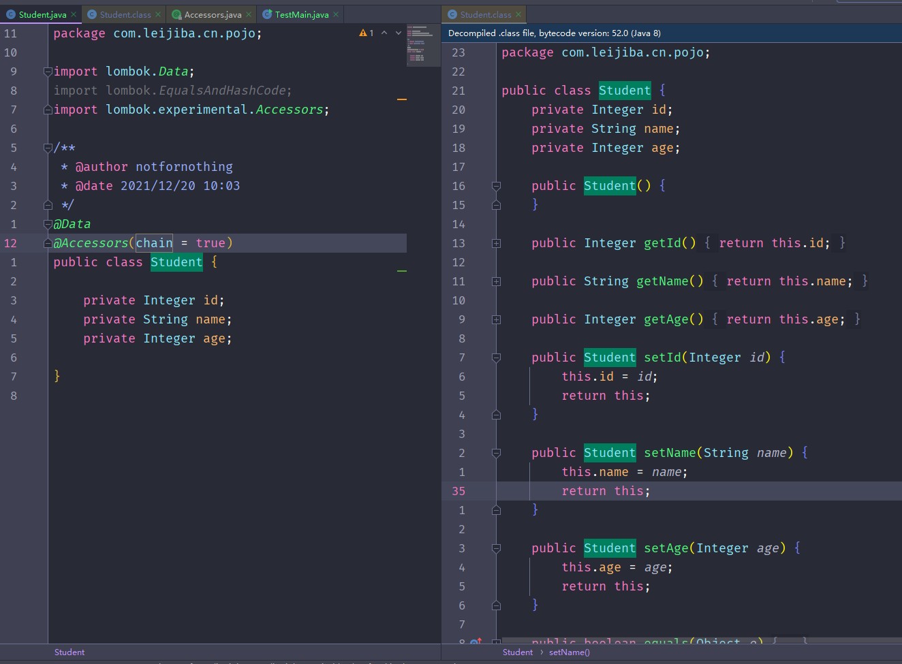Close the Student.java tab
This screenshot has width=902, height=664.
74,14
